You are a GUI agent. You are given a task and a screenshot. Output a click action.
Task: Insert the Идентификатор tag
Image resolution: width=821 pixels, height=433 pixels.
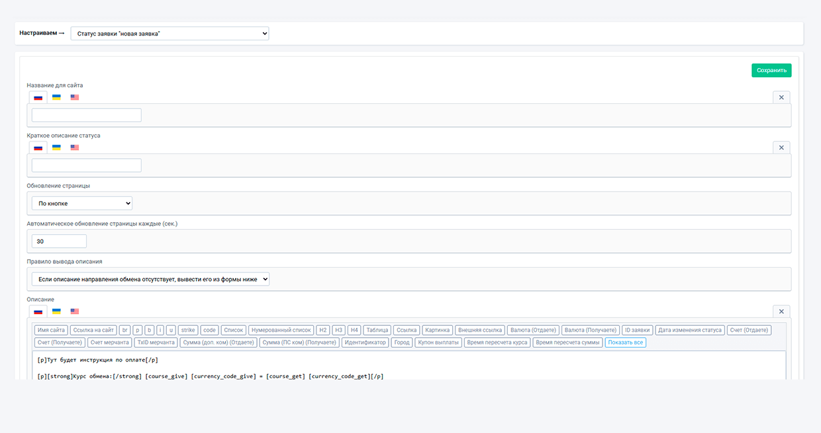click(365, 342)
